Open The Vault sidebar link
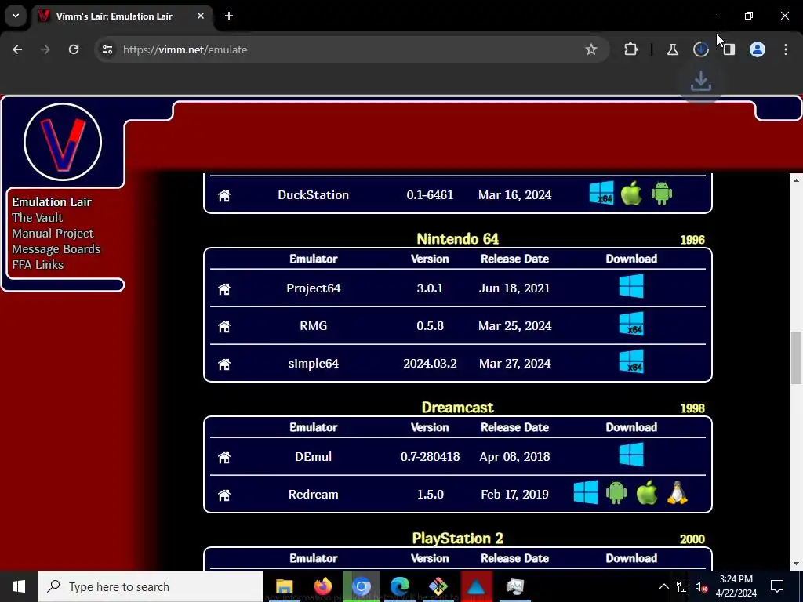Screen dimensions: 803x602 [38, 218]
